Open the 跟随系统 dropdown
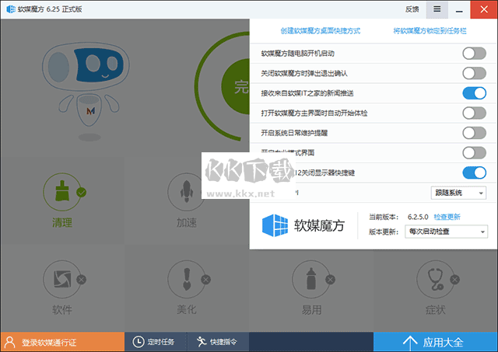 [x=458, y=193]
